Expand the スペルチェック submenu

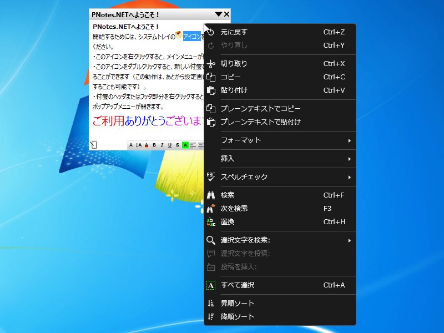[280, 177]
